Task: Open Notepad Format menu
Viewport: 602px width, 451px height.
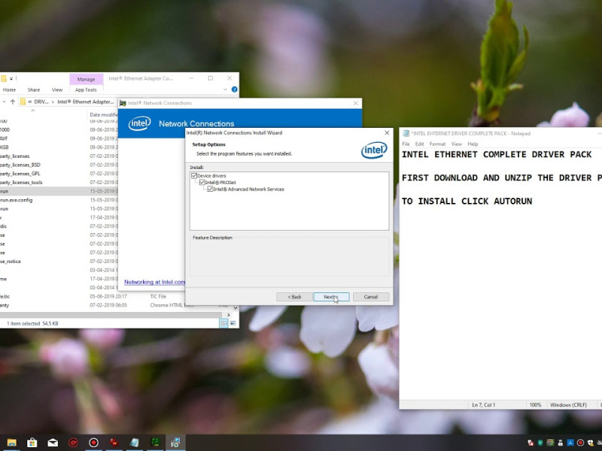Action: coord(437,144)
